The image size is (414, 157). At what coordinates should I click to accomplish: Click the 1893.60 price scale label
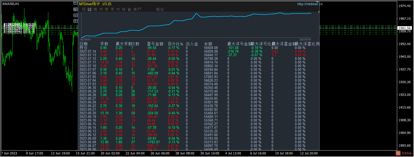(x=405, y=146)
